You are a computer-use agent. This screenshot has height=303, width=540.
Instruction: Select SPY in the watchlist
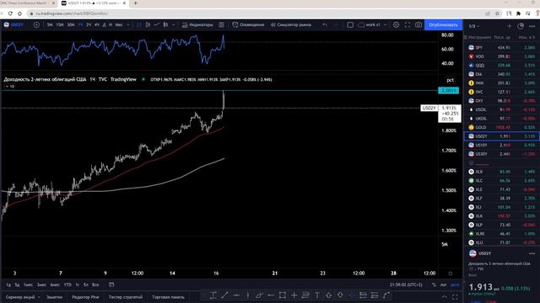[502, 47]
